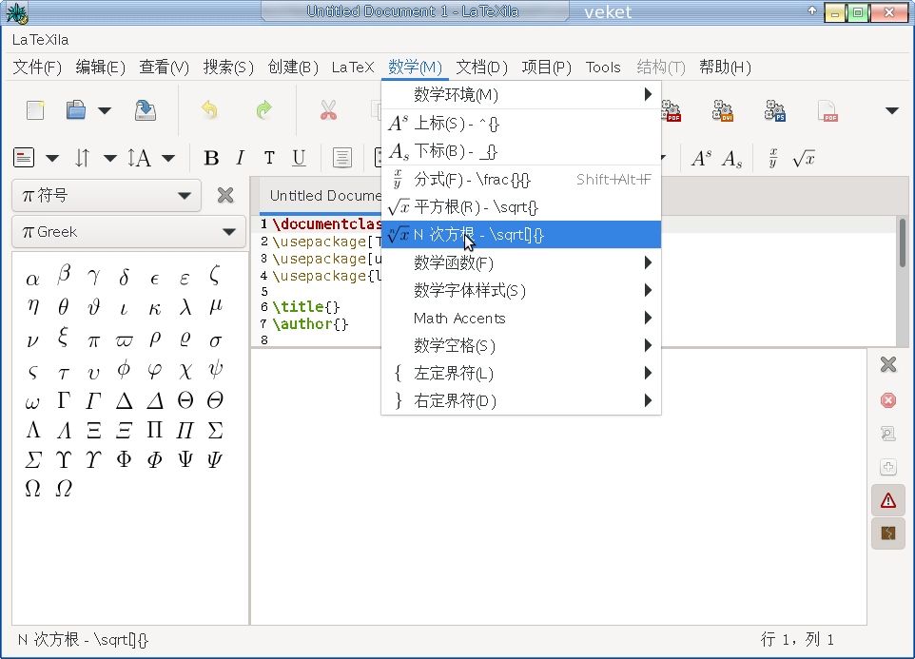Apply italic formatting with the I icon

point(240,158)
